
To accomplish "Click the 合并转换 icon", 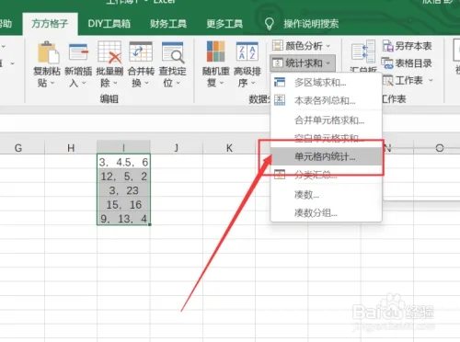I will click(141, 51).
